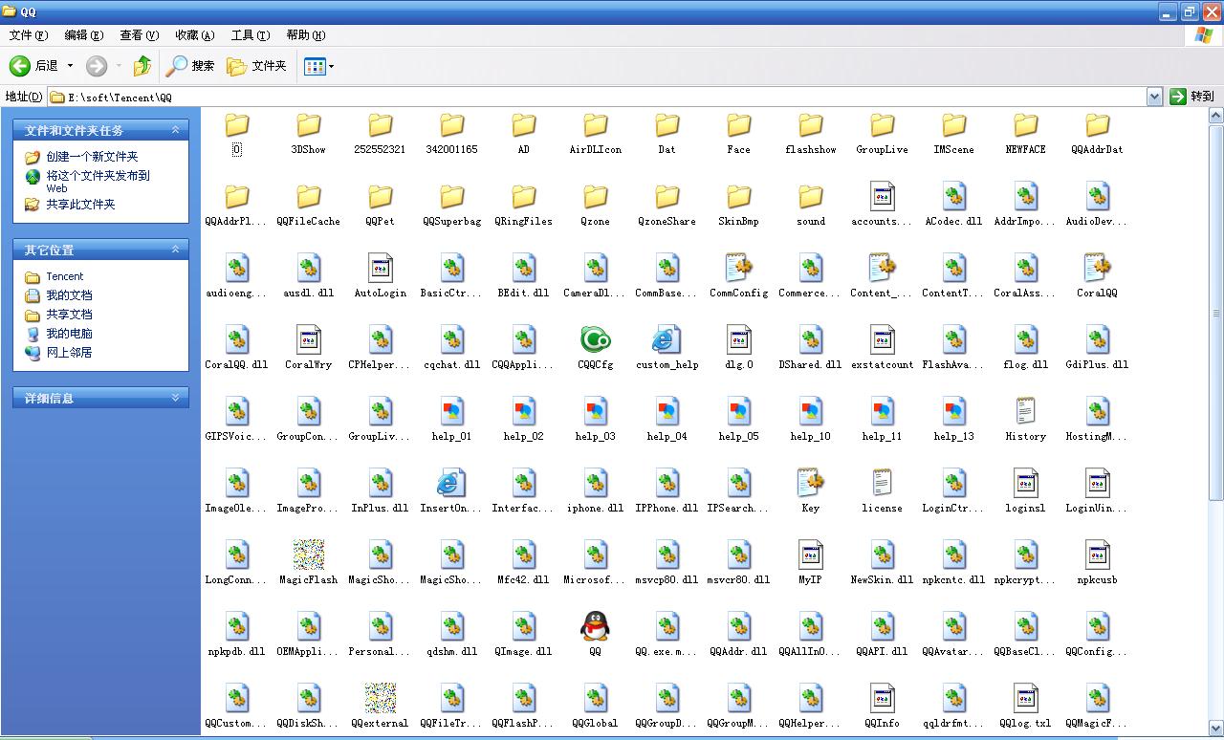Open the QQ penguin application icon
The width and height of the screenshot is (1224, 740).
pos(595,627)
